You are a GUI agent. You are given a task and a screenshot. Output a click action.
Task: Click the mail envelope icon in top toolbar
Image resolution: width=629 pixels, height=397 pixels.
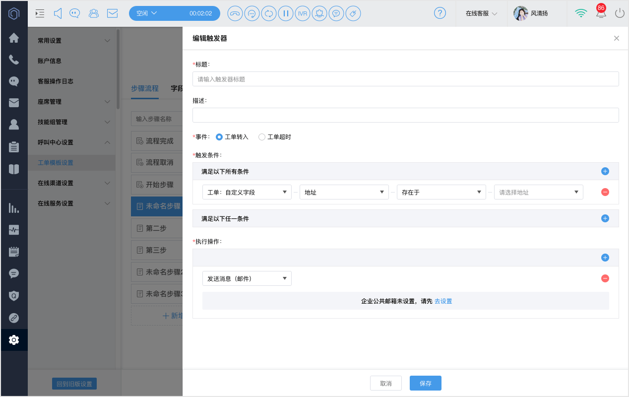click(x=113, y=13)
